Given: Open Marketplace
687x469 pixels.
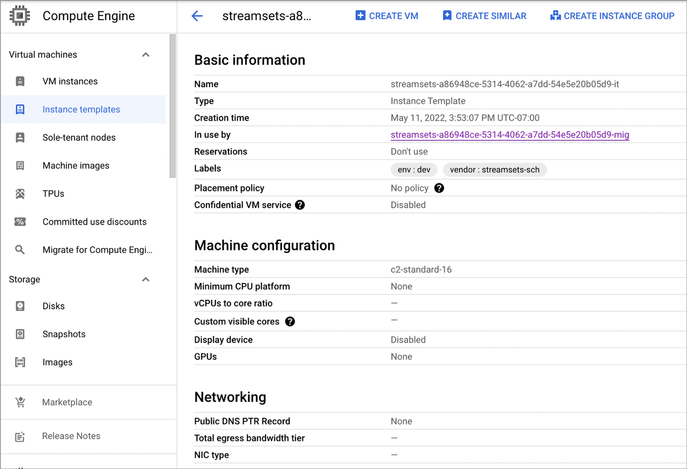Looking at the screenshot, I should point(67,402).
